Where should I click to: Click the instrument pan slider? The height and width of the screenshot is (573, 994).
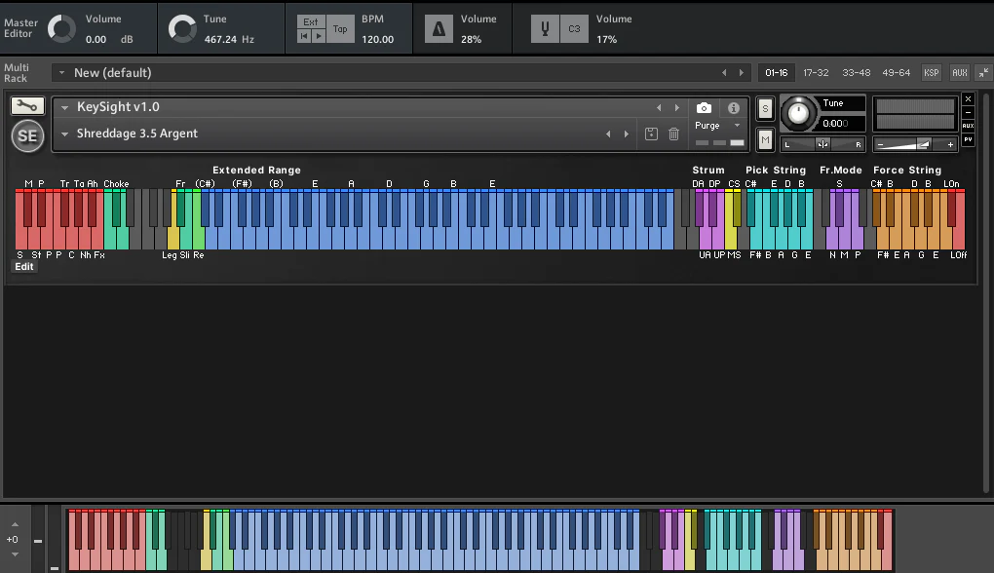tap(822, 144)
